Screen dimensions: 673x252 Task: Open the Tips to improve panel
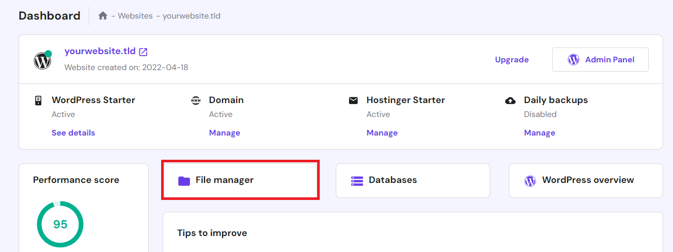(x=212, y=233)
